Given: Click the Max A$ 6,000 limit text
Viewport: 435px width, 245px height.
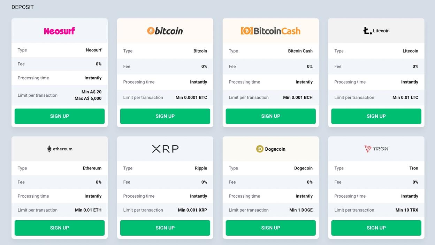Looking at the screenshot, I should [88, 98].
